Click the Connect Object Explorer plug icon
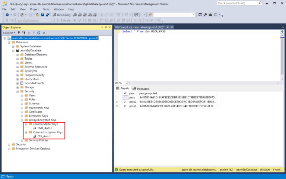The width and height of the screenshot is (286, 179). point(19,33)
